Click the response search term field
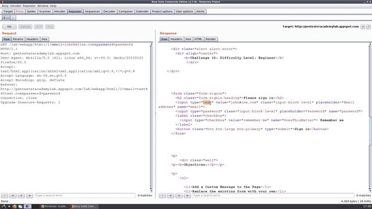372x209 pixels. click(x=273, y=196)
